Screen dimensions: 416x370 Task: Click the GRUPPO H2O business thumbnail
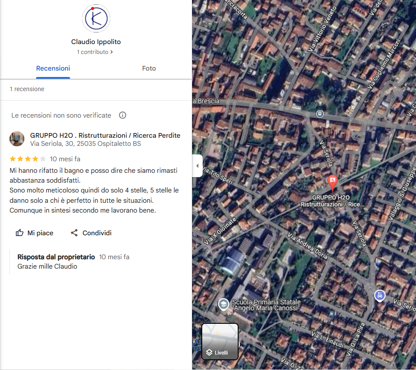pyautogui.click(x=17, y=139)
